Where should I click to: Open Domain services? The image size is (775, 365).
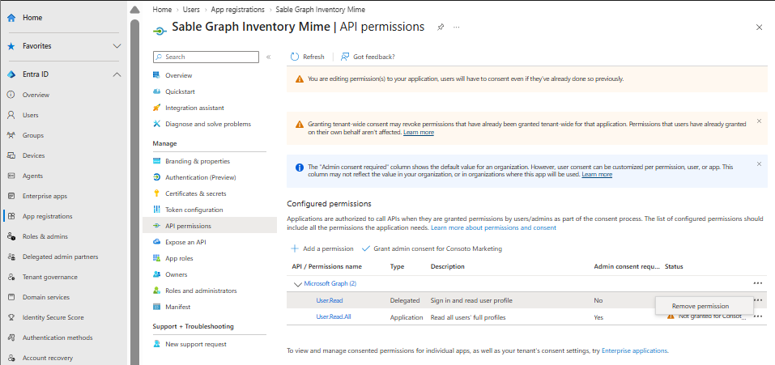[45, 297]
